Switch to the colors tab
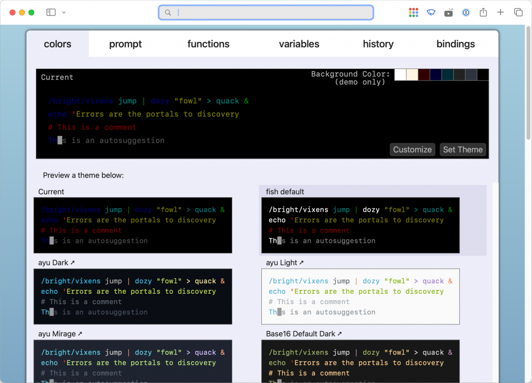 [x=58, y=44]
